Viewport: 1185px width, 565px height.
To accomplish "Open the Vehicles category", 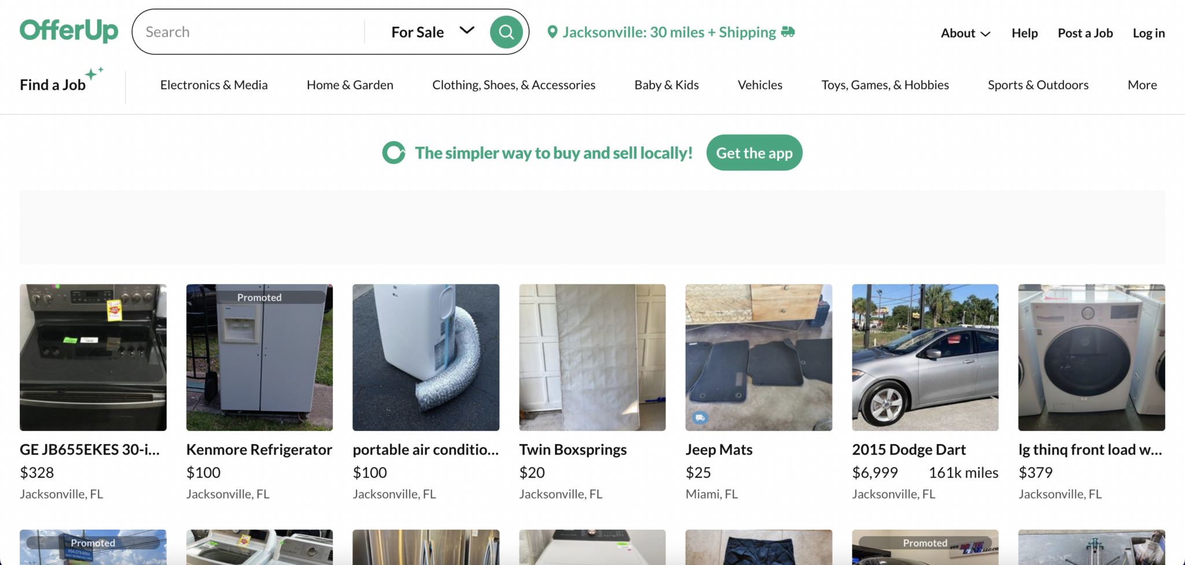I will click(x=760, y=84).
